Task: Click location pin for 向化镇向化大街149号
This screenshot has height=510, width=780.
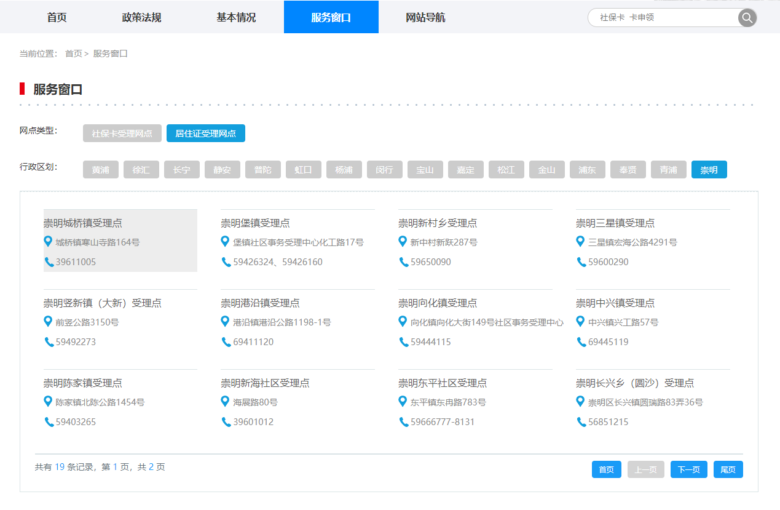Action: [x=403, y=322]
